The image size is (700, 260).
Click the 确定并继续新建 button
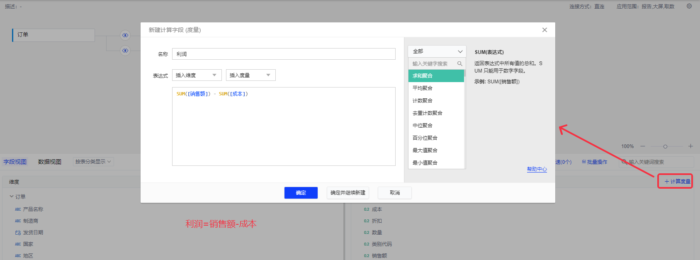[348, 193]
